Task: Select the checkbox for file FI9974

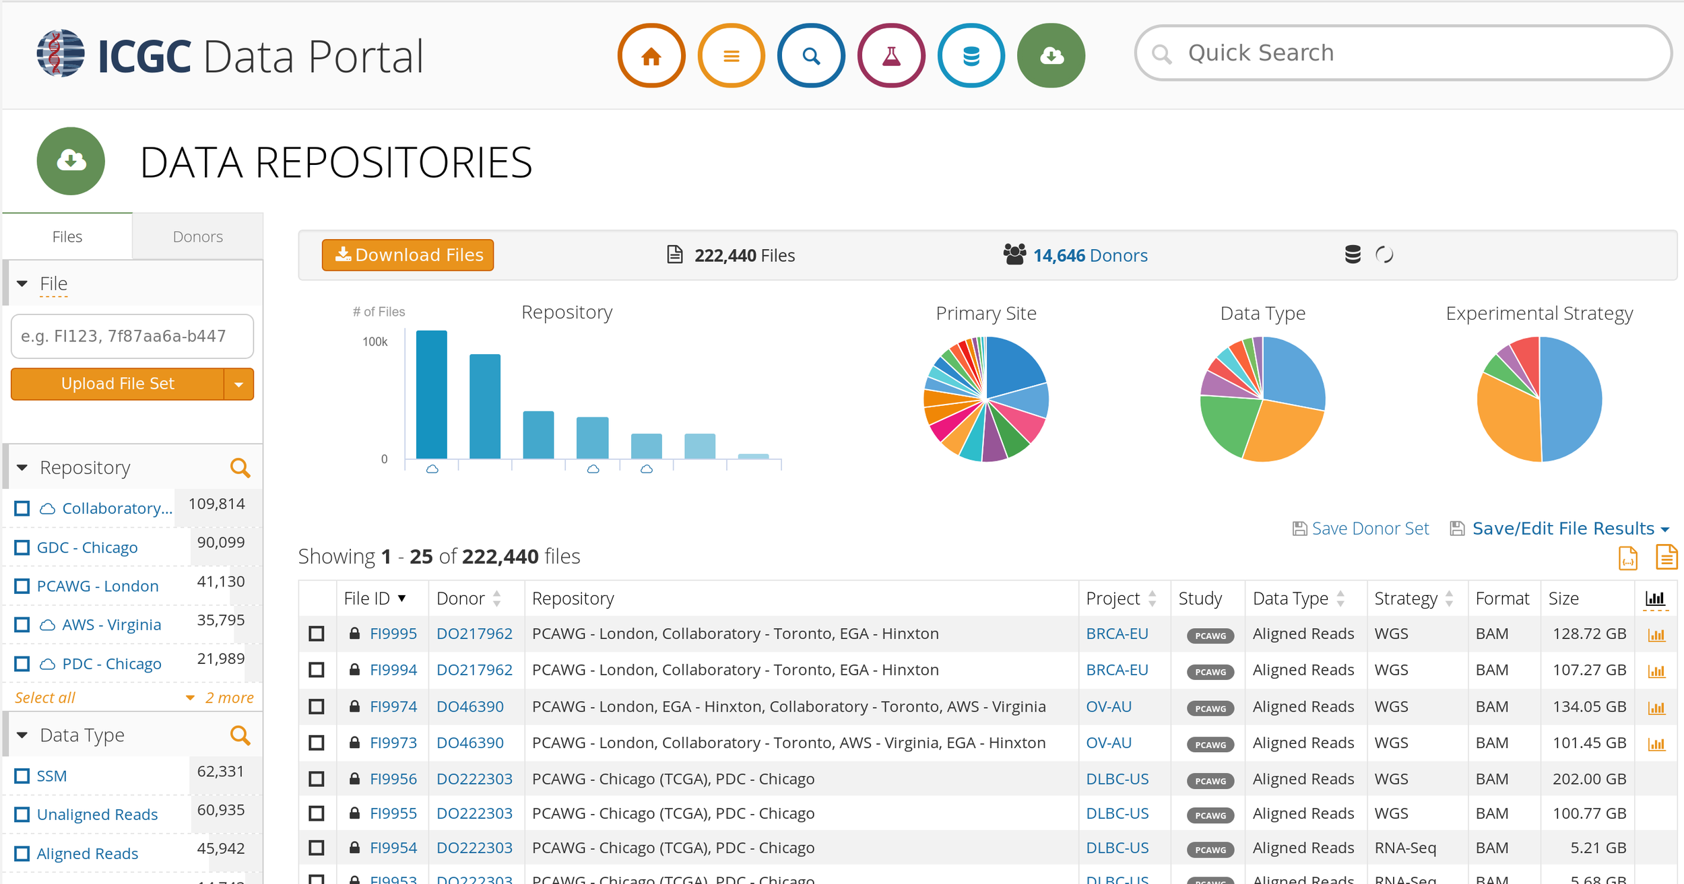Action: pyautogui.click(x=317, y=707)
